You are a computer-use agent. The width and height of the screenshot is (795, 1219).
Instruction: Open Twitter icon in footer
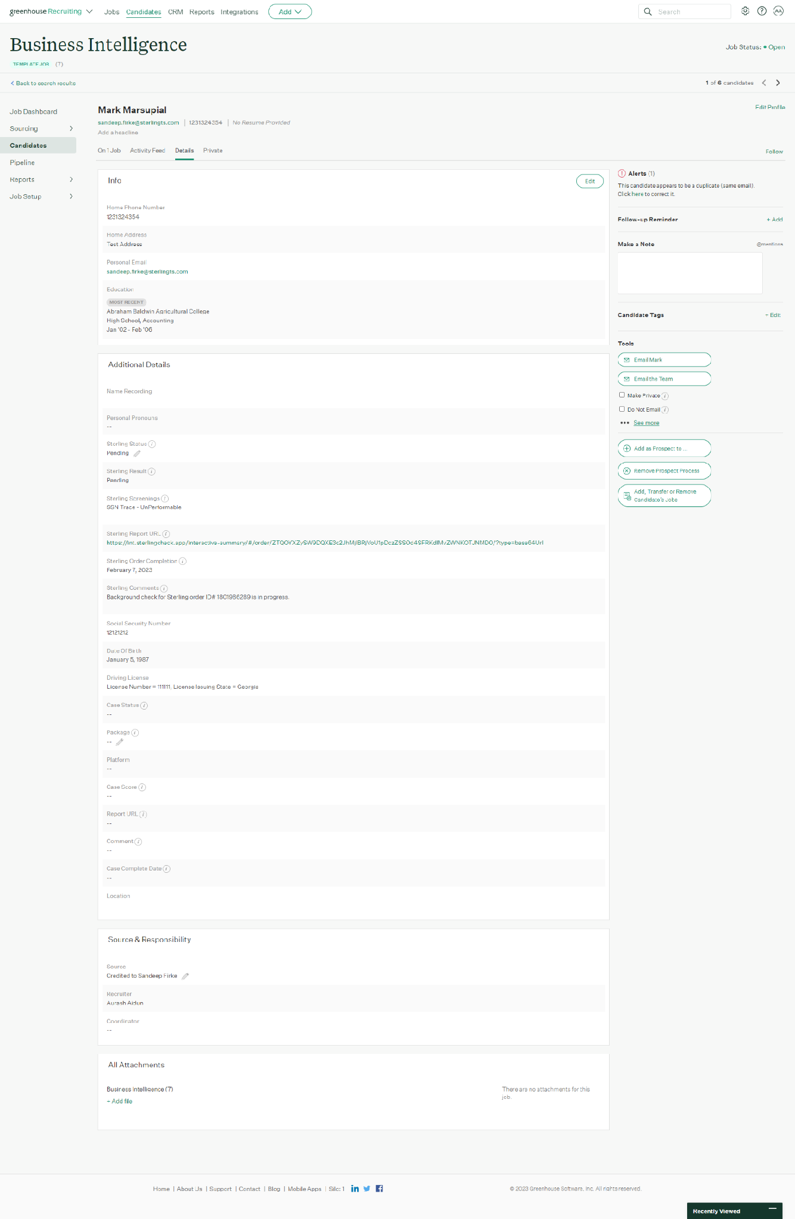click(367, 1189)
